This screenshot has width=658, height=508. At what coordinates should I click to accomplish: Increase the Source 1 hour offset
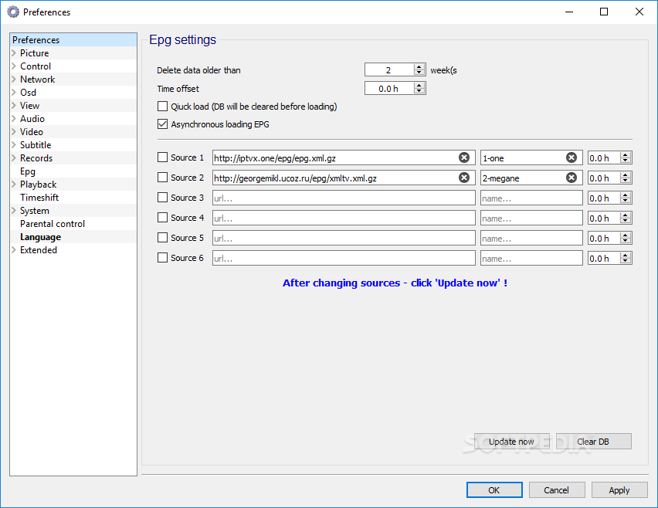[626, 154]
